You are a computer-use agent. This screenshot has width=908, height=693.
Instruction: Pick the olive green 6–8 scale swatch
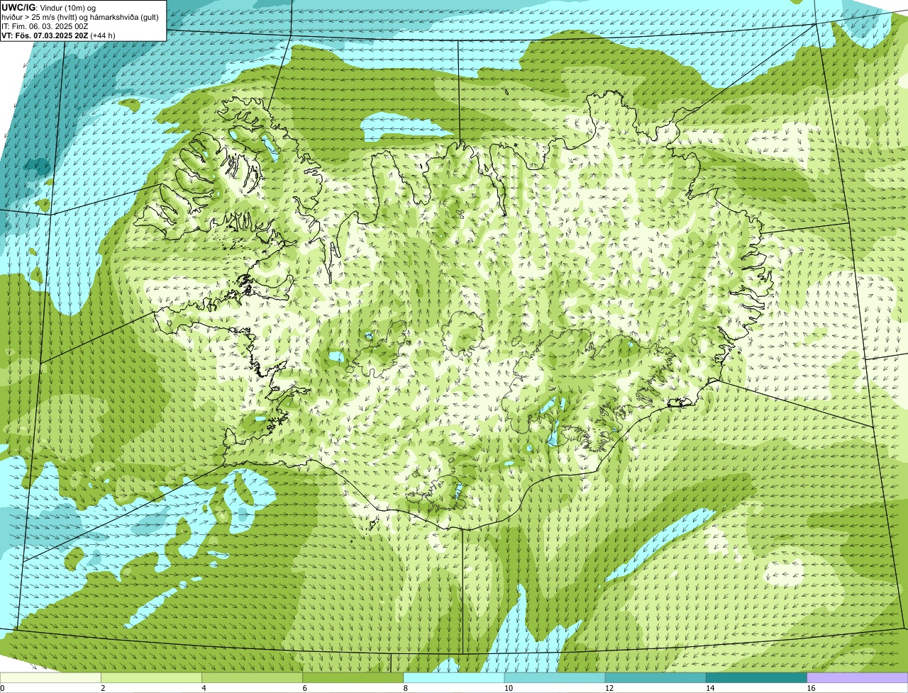pos(353,677)
